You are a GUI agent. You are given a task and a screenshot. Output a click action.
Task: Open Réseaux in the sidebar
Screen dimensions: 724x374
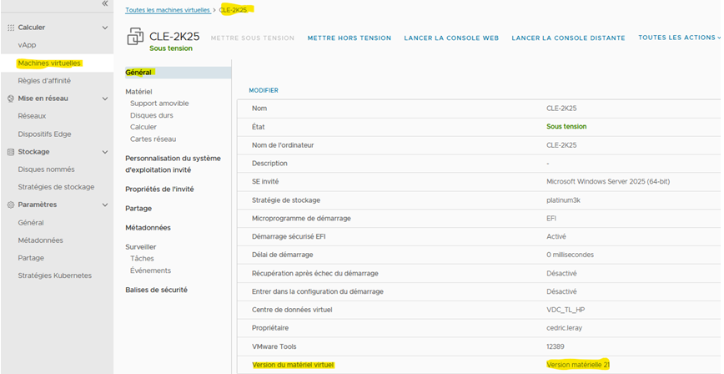(x=32, y=116)
